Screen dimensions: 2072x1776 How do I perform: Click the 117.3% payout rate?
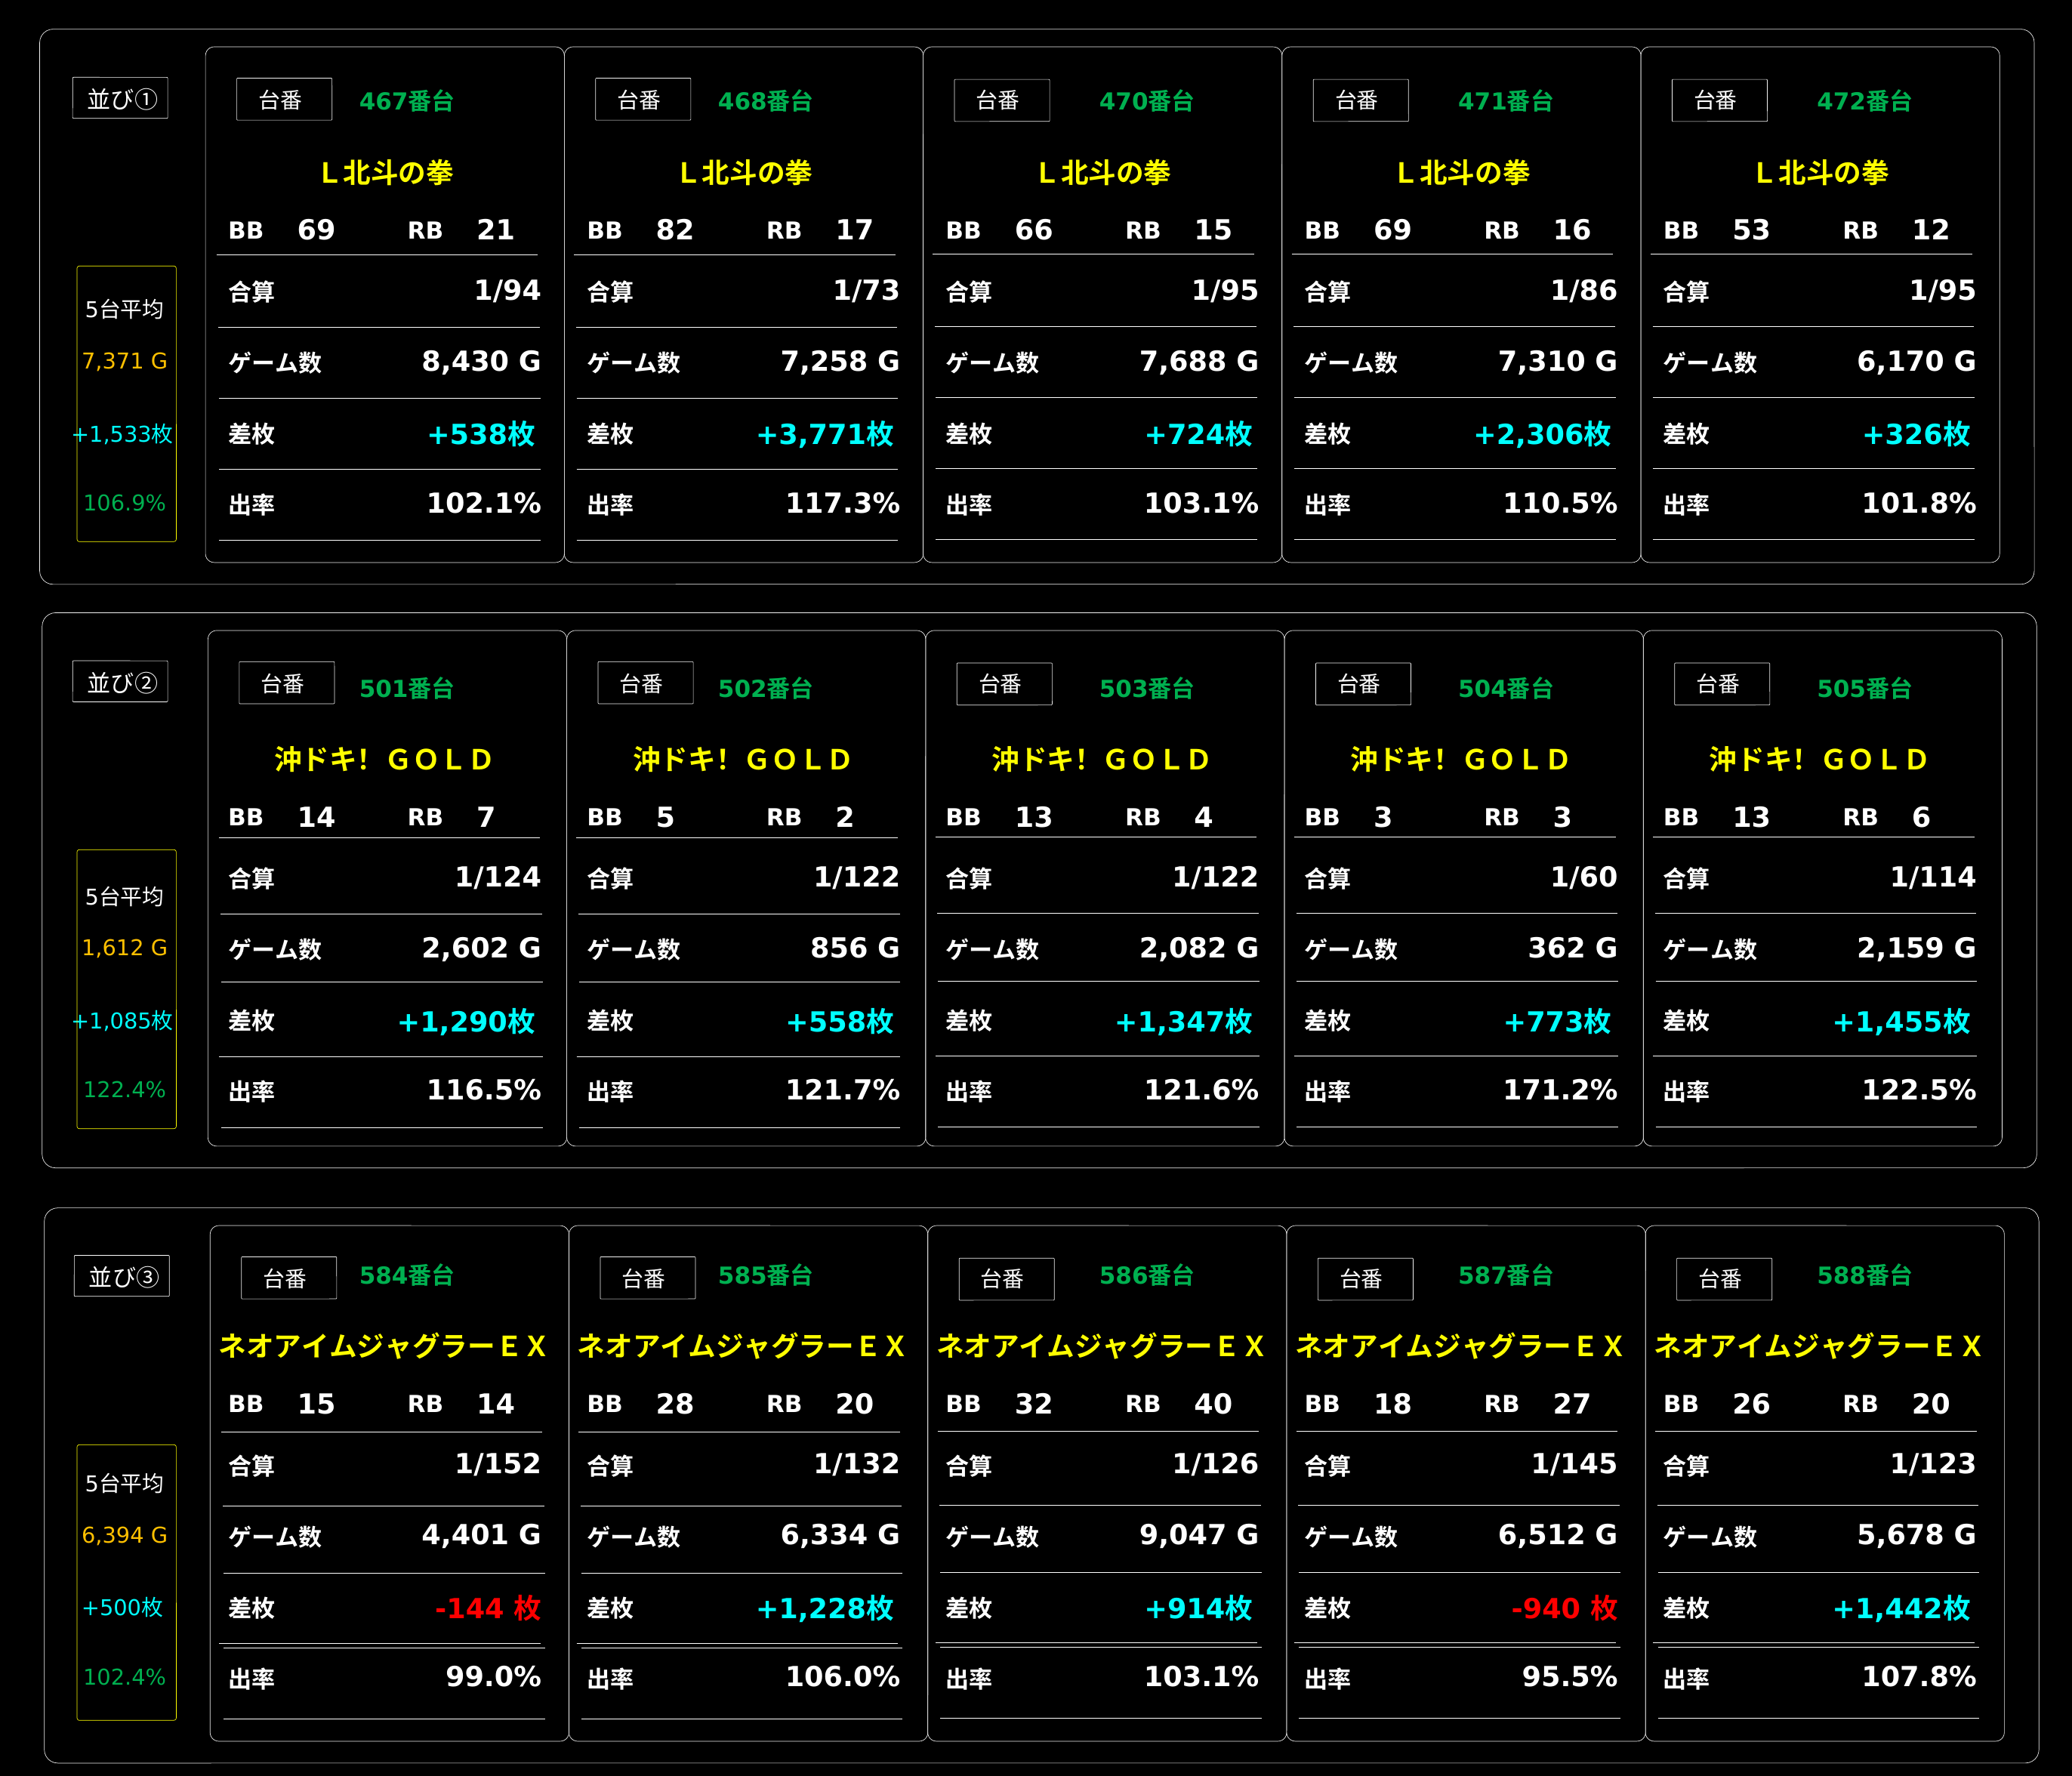click(843, 503)
